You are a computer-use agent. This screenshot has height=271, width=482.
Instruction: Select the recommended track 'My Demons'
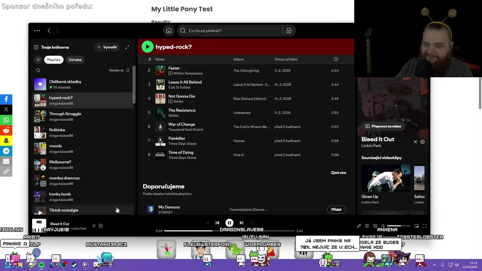(x=169, y=207)
